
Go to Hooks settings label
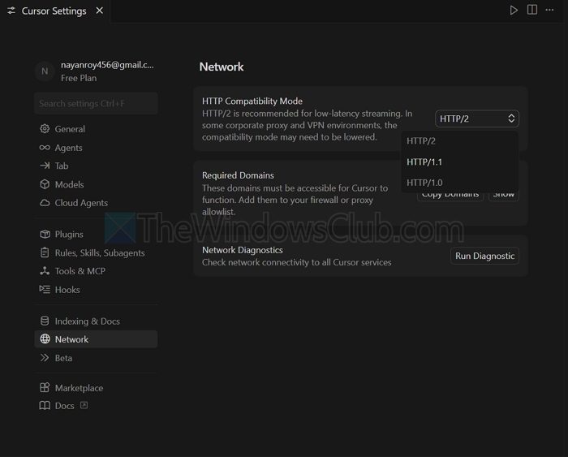click(67, 290)
